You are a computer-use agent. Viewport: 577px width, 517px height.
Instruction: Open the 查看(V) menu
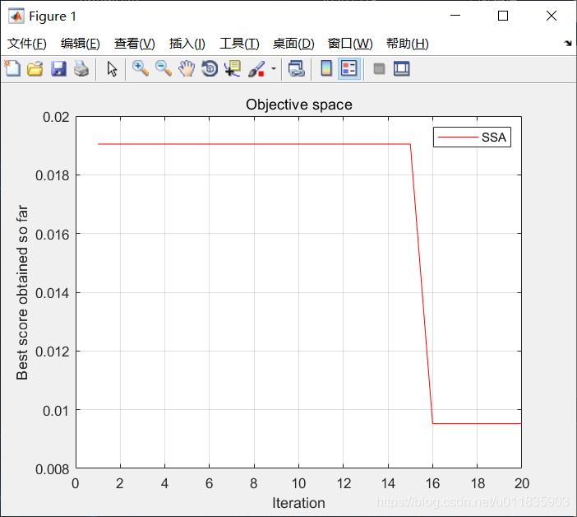(x=134, y=44)
